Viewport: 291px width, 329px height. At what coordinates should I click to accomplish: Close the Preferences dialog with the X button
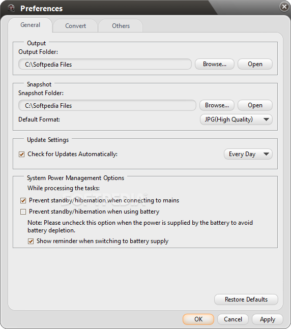(284, 7)
